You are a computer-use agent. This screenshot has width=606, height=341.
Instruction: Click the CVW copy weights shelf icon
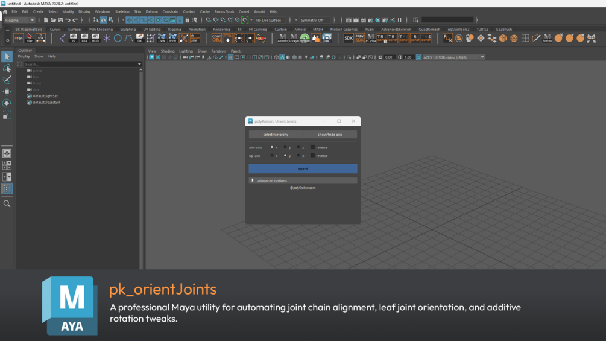coord(162,38)
